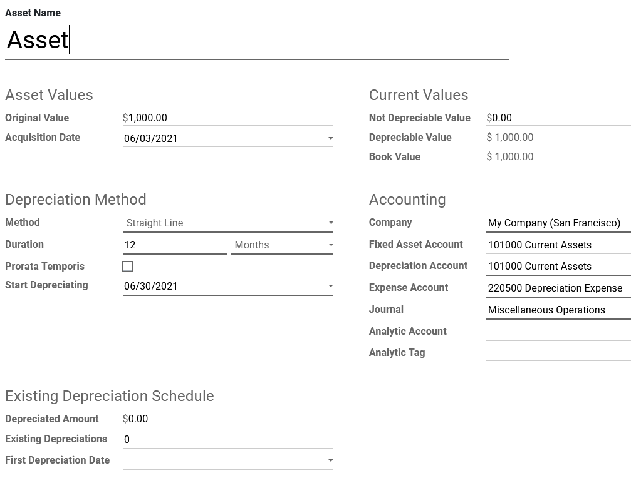The height and width of the screenshot is (478, 631).
Task: Click the Journal field Miscellaneous Operations
Action: point(558,310)
